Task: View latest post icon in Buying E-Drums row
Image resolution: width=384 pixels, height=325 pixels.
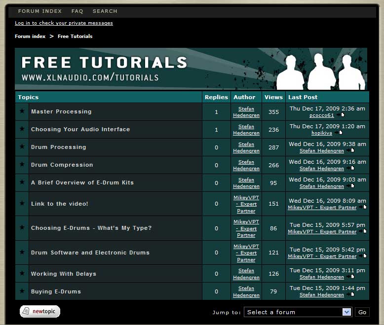Action: coord(350,294)
